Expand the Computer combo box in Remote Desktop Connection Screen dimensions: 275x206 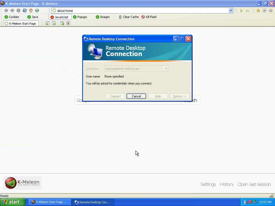[165, 68]
